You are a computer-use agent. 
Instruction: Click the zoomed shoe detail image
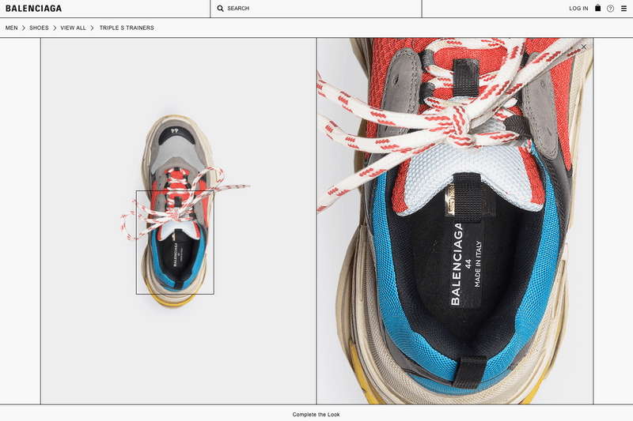(x=455, y=221)
